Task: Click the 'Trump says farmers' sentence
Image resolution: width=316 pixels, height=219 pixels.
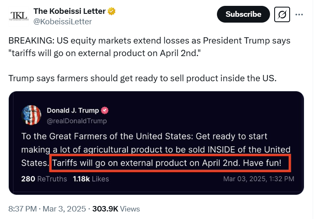Action: (143, 78)
